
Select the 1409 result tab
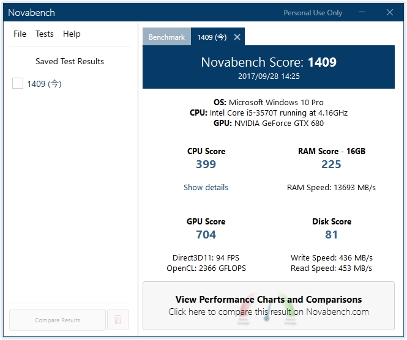212,37
